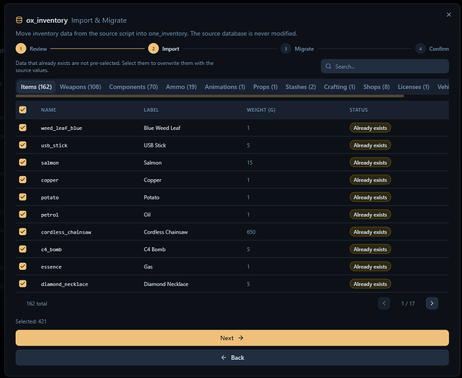
Task: Click step 4 Confirm circle
Action: [x=420, y=48]
